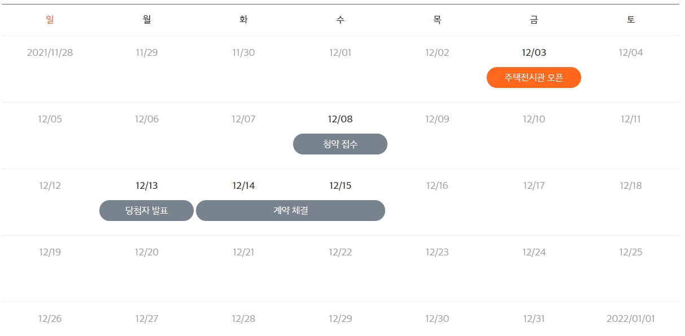This screenshot has height=336, width=685.
Task: Select the date 12/31
Action: 534,319
